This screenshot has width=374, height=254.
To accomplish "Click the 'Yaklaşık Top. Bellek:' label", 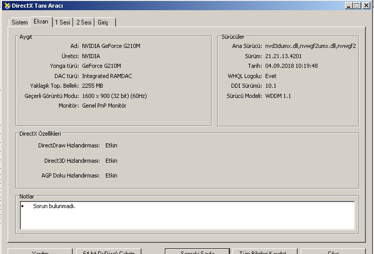I will coord(54,86).
